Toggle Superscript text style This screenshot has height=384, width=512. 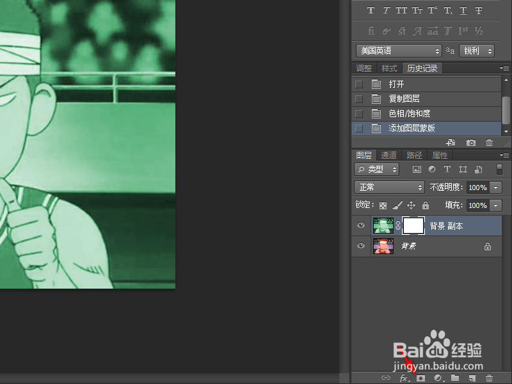(x=433, y=10)
